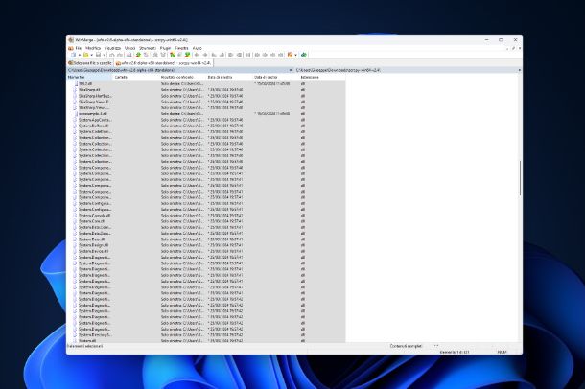Screen dimensions: 585x389
Task: Open the Unisci menu
Action: (x=129, y=48)
